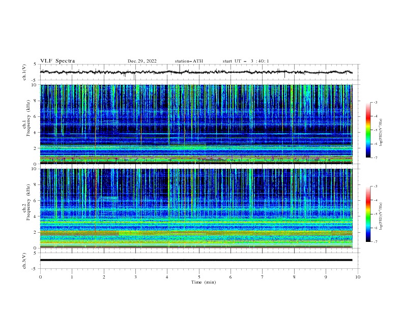Click the log(PSD) label beside ch.2 colorbar
This screenshot has width=403, height=311.
pyautogui.click(x=381, y=216)
